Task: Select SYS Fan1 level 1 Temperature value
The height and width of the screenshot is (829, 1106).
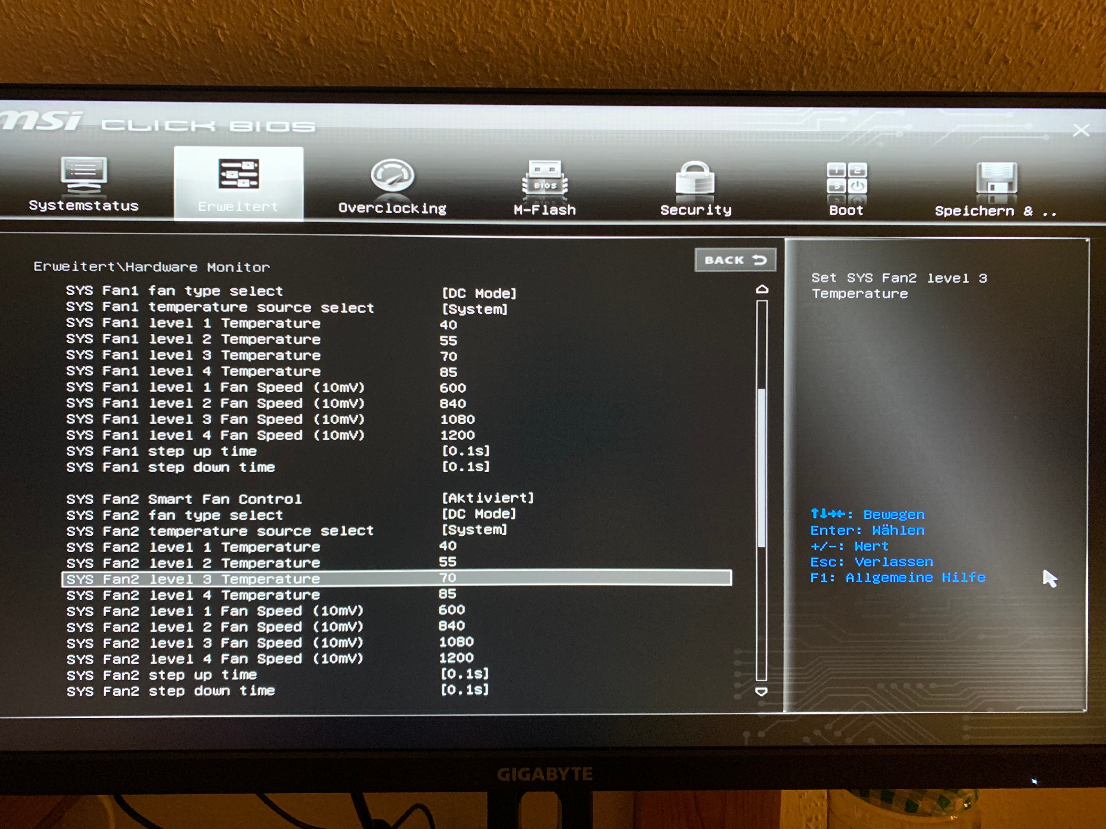Action: click(x=448, y=325)
